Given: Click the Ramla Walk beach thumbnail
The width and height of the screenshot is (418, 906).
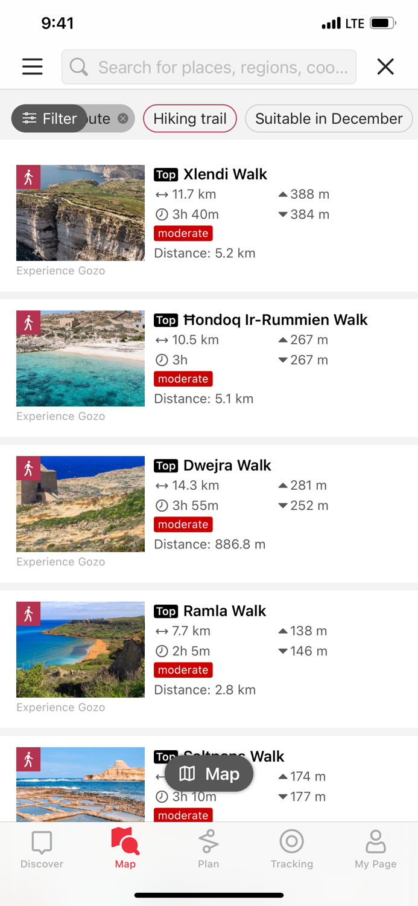Looking at the screenshot, I should [80, 649].
